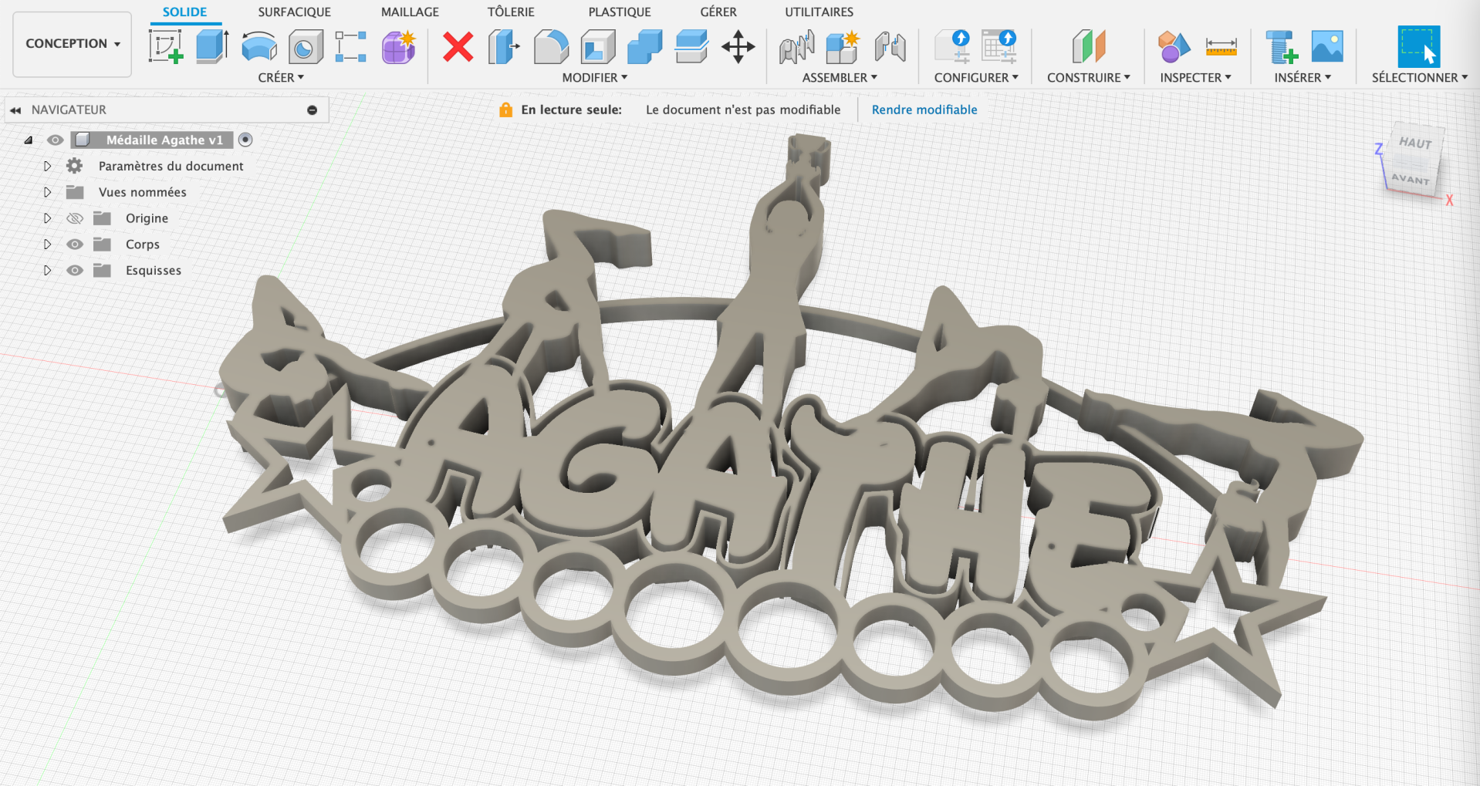
Task: Click the AVANT face of the ViewCube
Action: click(x=1410, y=179)
